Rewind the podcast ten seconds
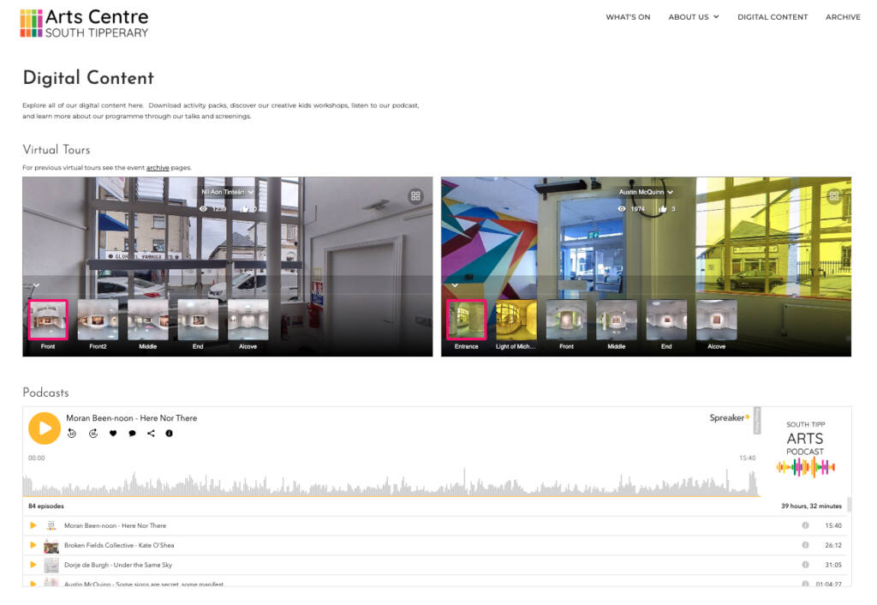 point(72,433)
